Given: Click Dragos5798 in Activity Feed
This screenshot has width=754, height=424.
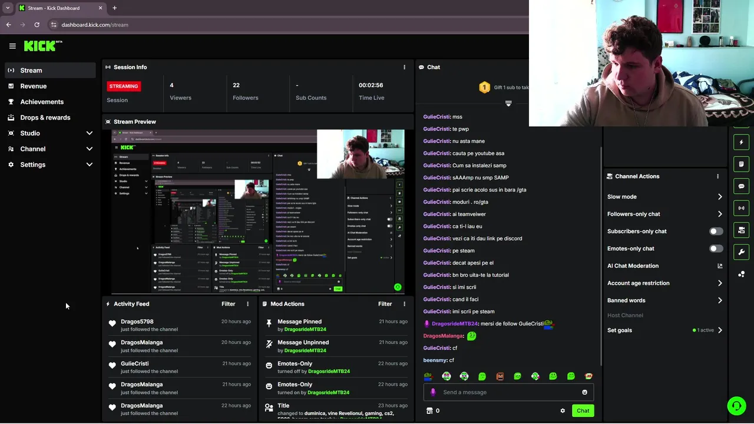Looking at the screenshot, I should coord(137,322).
